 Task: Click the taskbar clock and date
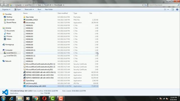[x=174, y=98]
